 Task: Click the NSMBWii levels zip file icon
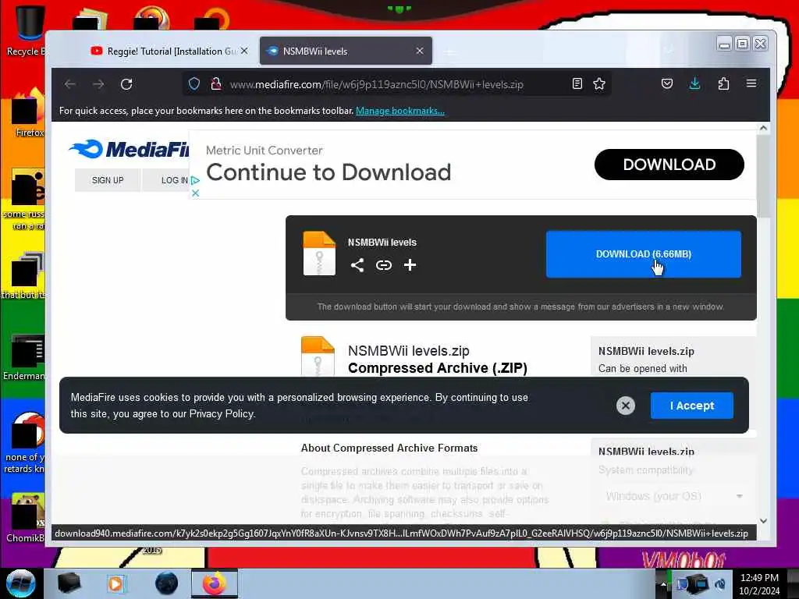[x=319, y=253]
